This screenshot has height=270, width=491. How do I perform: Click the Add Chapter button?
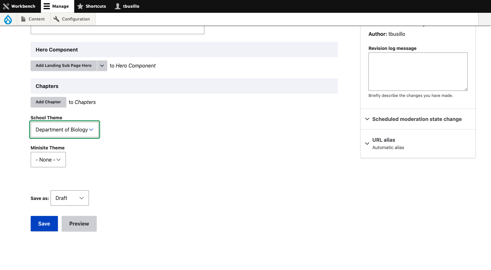[x=48, y=102]
